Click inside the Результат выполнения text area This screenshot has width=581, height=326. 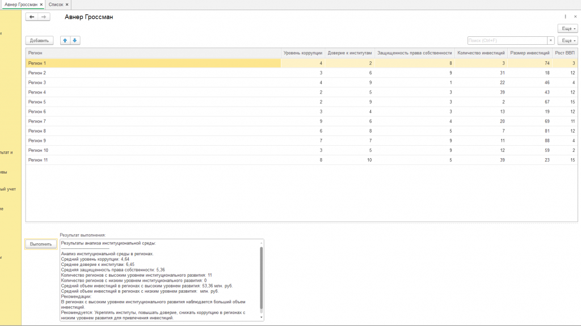(x=162, y=280)
